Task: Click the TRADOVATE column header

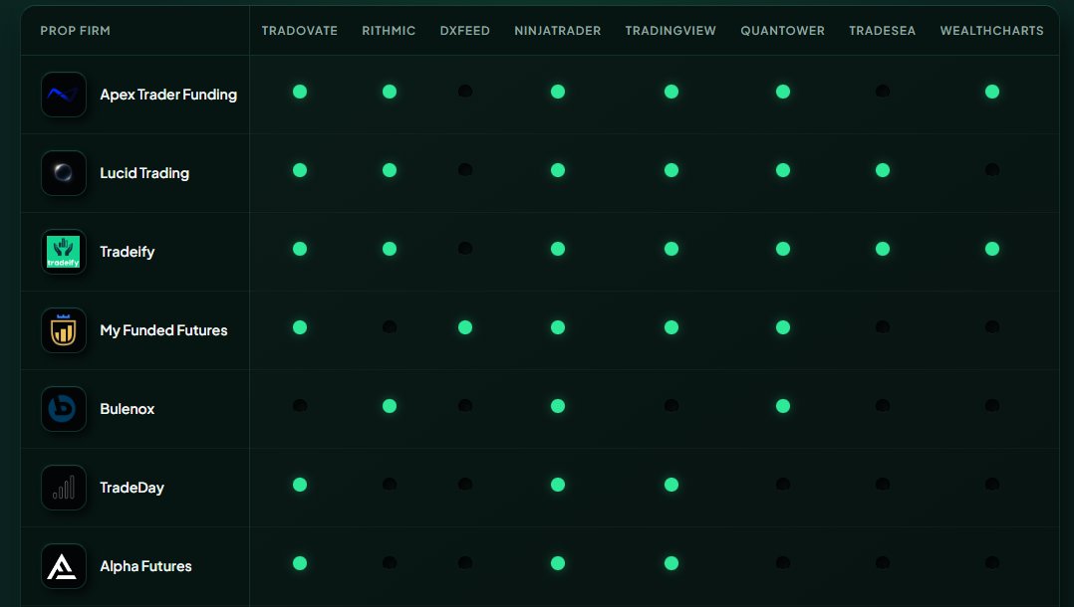Action: pos(299,31)
